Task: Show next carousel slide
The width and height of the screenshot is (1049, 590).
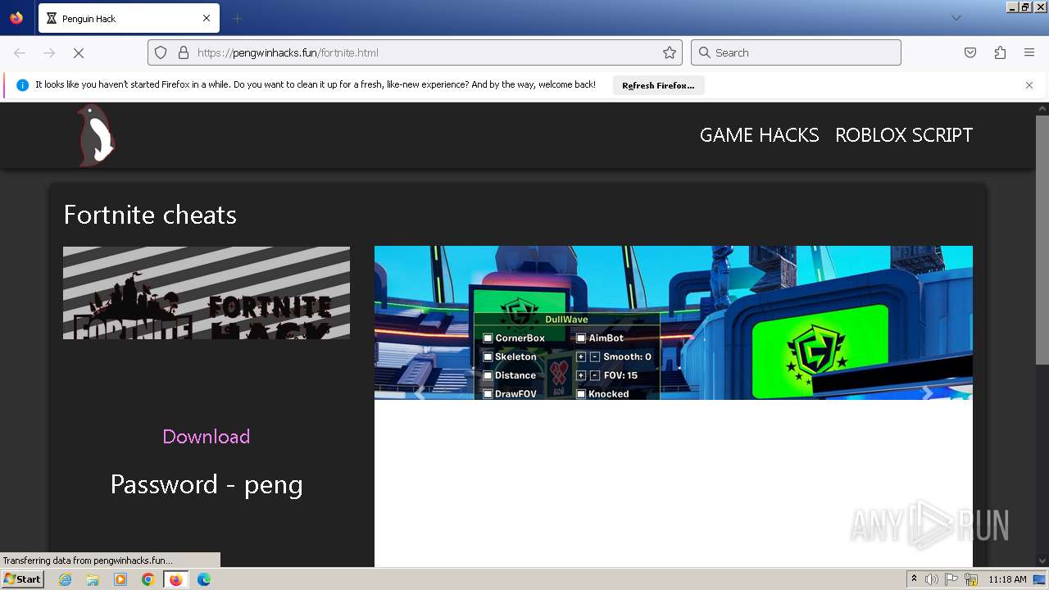Action: [928, 393]
